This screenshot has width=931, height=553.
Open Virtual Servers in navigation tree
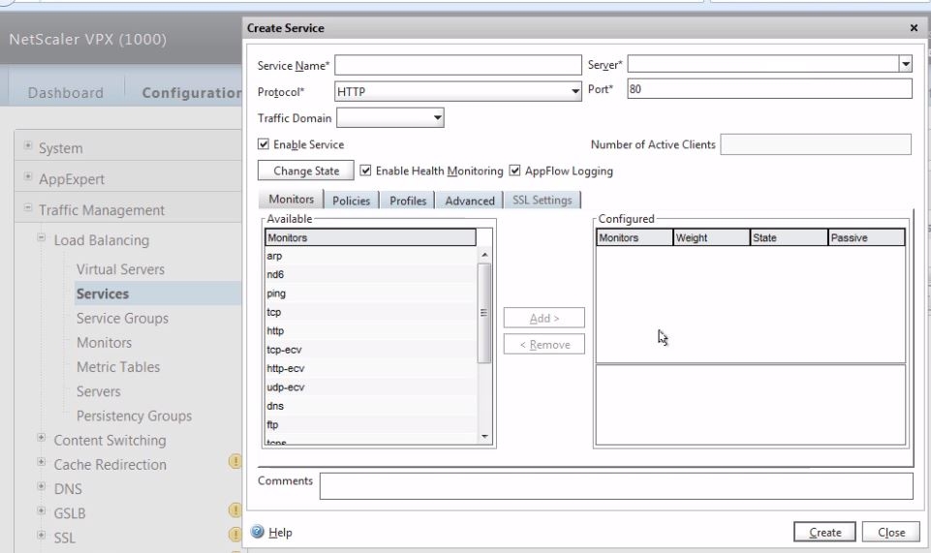pyautogui.click(x=120, y=269)
